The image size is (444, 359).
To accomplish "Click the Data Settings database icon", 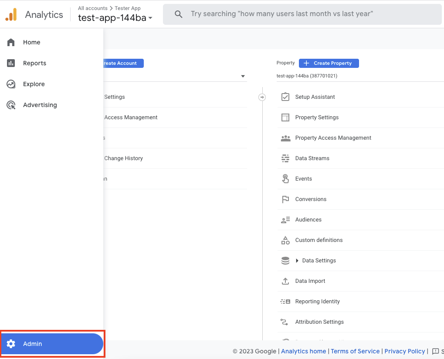I will [x=285, y=261].
